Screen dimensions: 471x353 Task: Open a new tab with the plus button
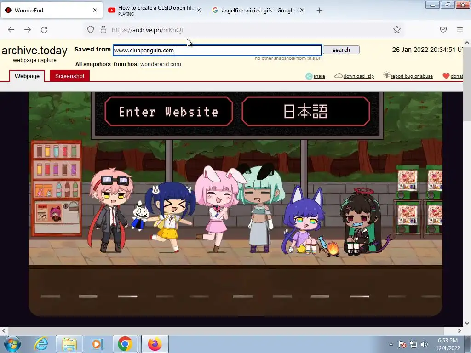[x=319, y=11]
